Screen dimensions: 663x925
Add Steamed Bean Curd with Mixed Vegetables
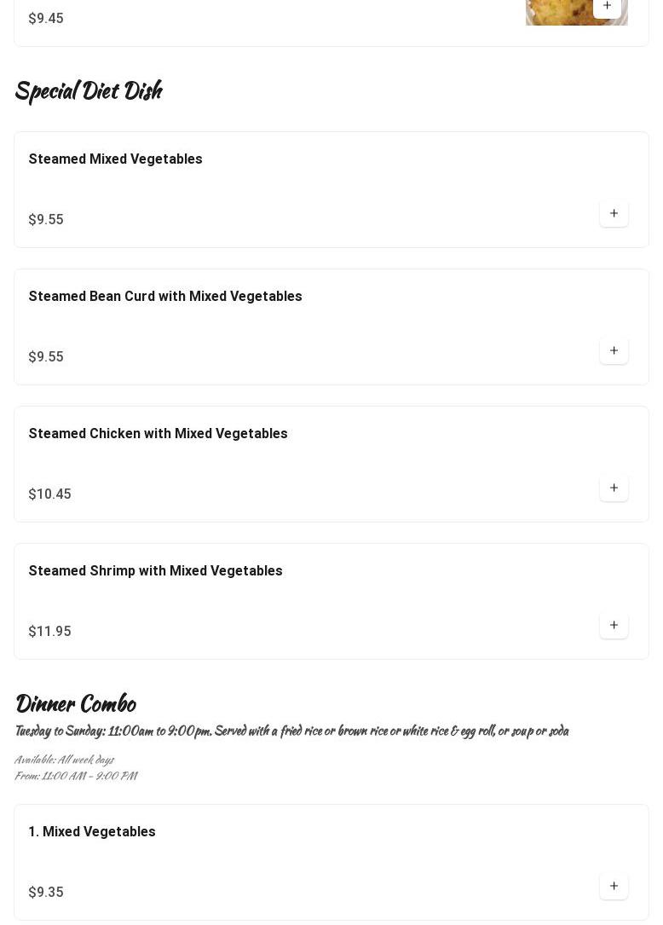[614, 350]
